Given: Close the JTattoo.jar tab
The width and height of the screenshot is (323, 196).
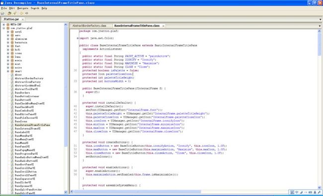Looking at the screenshot, I should click(x=23, y=19).
